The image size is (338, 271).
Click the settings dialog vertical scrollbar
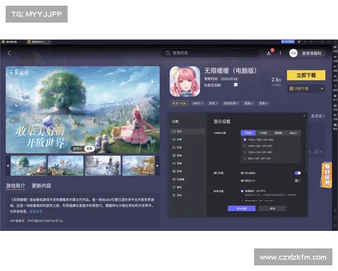pos(306,145)
